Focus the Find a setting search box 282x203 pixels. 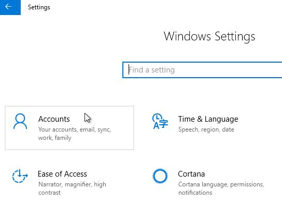[x=202, y=70]
